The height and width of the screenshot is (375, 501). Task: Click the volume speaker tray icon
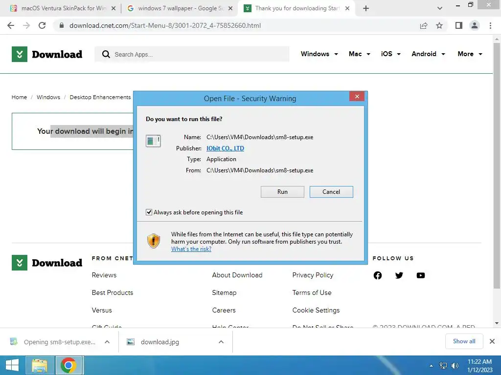click(455, 366)
